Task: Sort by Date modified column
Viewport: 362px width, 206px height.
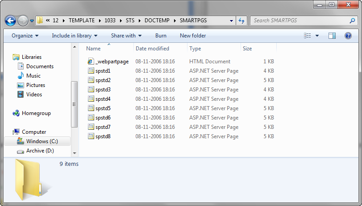Action: 152,49
